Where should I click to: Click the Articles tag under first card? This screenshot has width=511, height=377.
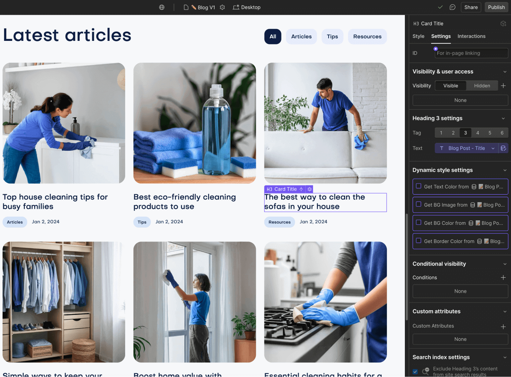click(x=15, y=222)
